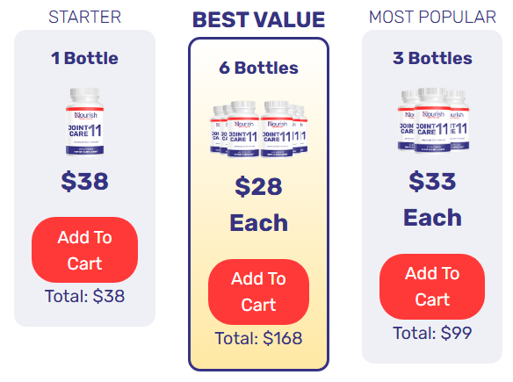This screenshot has width=513, height=382.
Task: Click the 6 Bottles heading
Action: click(258, 68)
